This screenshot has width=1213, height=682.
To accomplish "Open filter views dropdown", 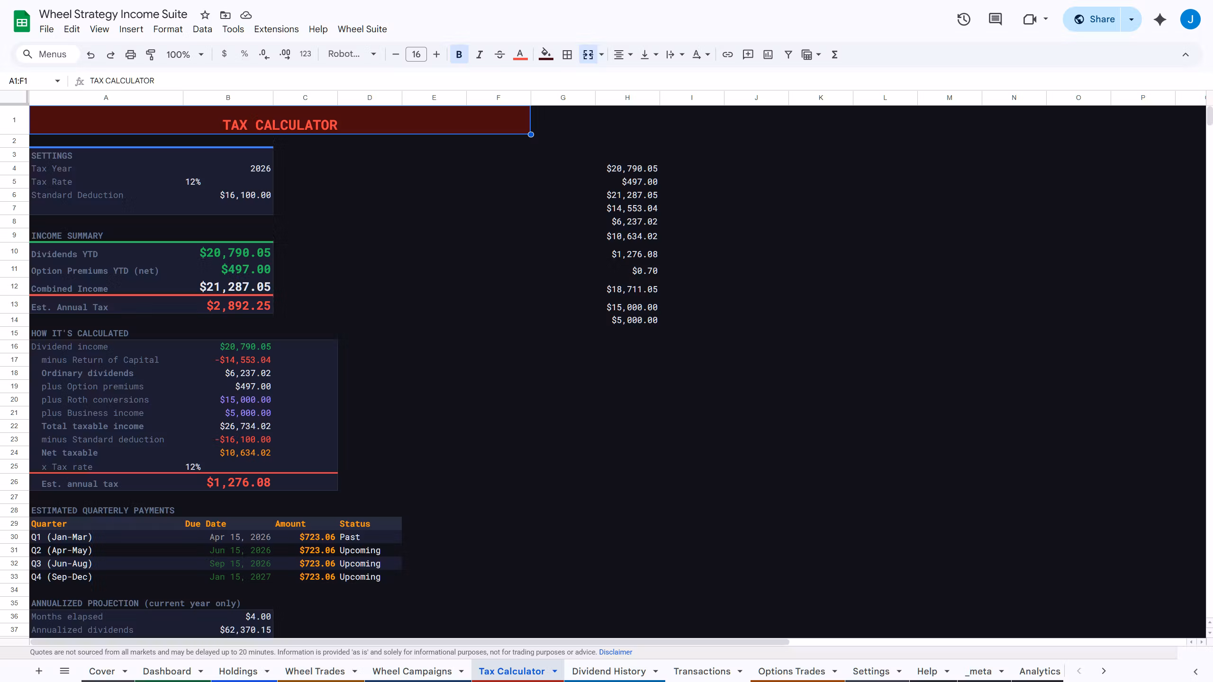I will [811, 54].
